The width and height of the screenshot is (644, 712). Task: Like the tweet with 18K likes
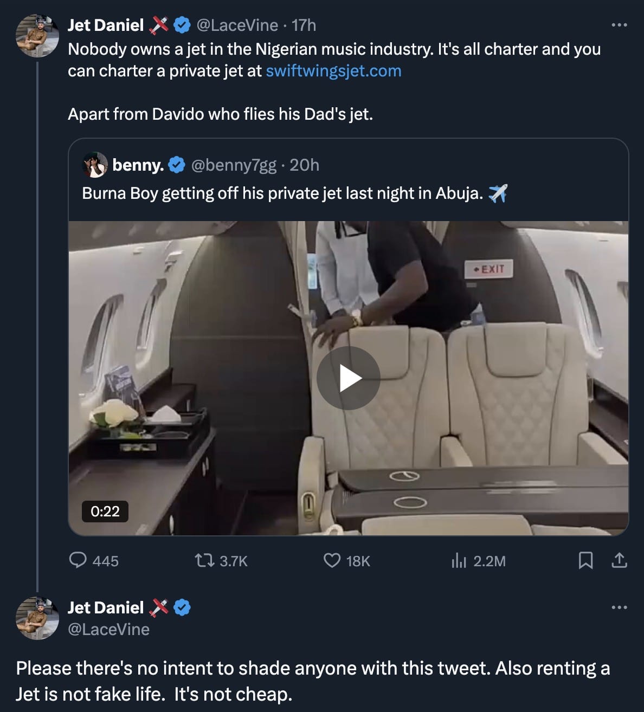click(x=332, y=560)
